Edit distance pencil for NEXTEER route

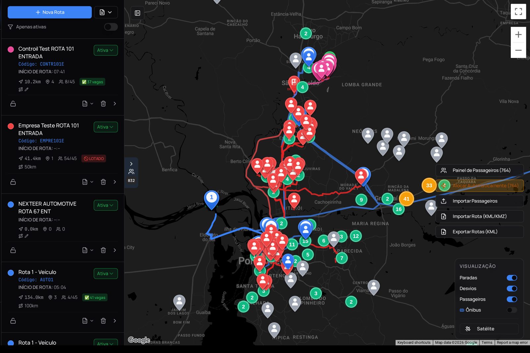point(26,236)
